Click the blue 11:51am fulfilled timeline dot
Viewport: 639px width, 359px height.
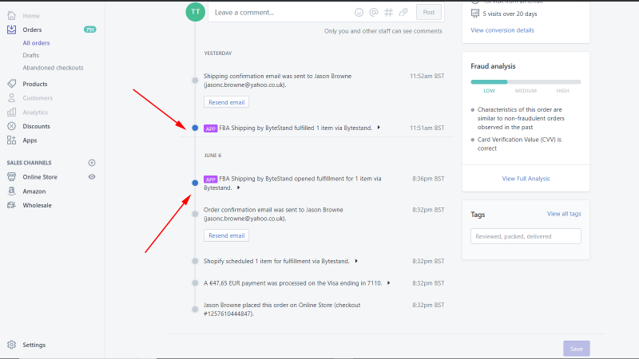(195, 128)
